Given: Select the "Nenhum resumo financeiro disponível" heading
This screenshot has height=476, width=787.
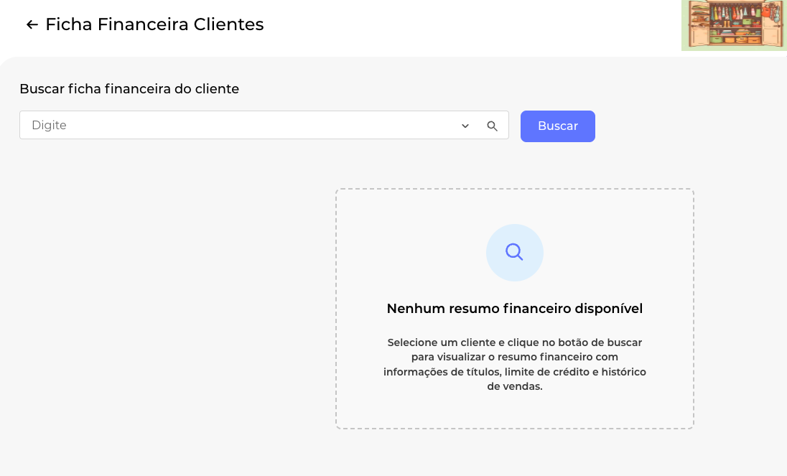Looking at the screenshot, I should click(514, 309).
